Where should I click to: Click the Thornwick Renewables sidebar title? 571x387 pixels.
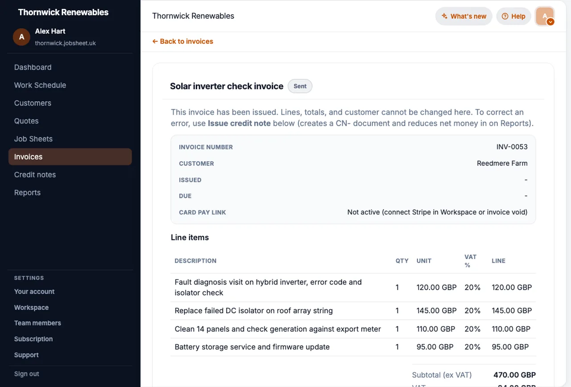pos(63,12)
